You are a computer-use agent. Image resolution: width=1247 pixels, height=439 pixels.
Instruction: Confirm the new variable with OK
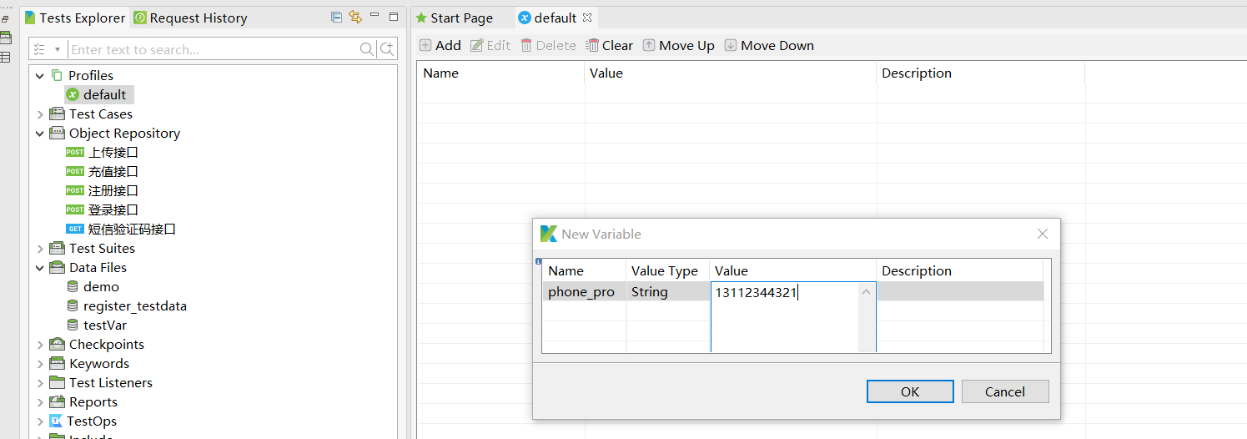click(x=909, y=391)
